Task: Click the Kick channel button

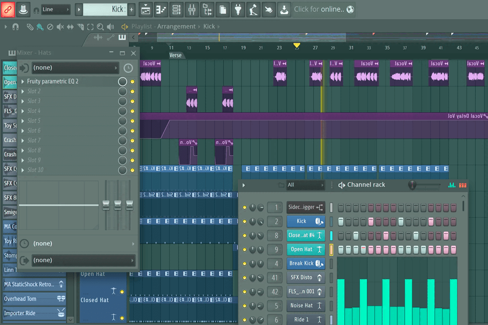Action: click(306, 221)
